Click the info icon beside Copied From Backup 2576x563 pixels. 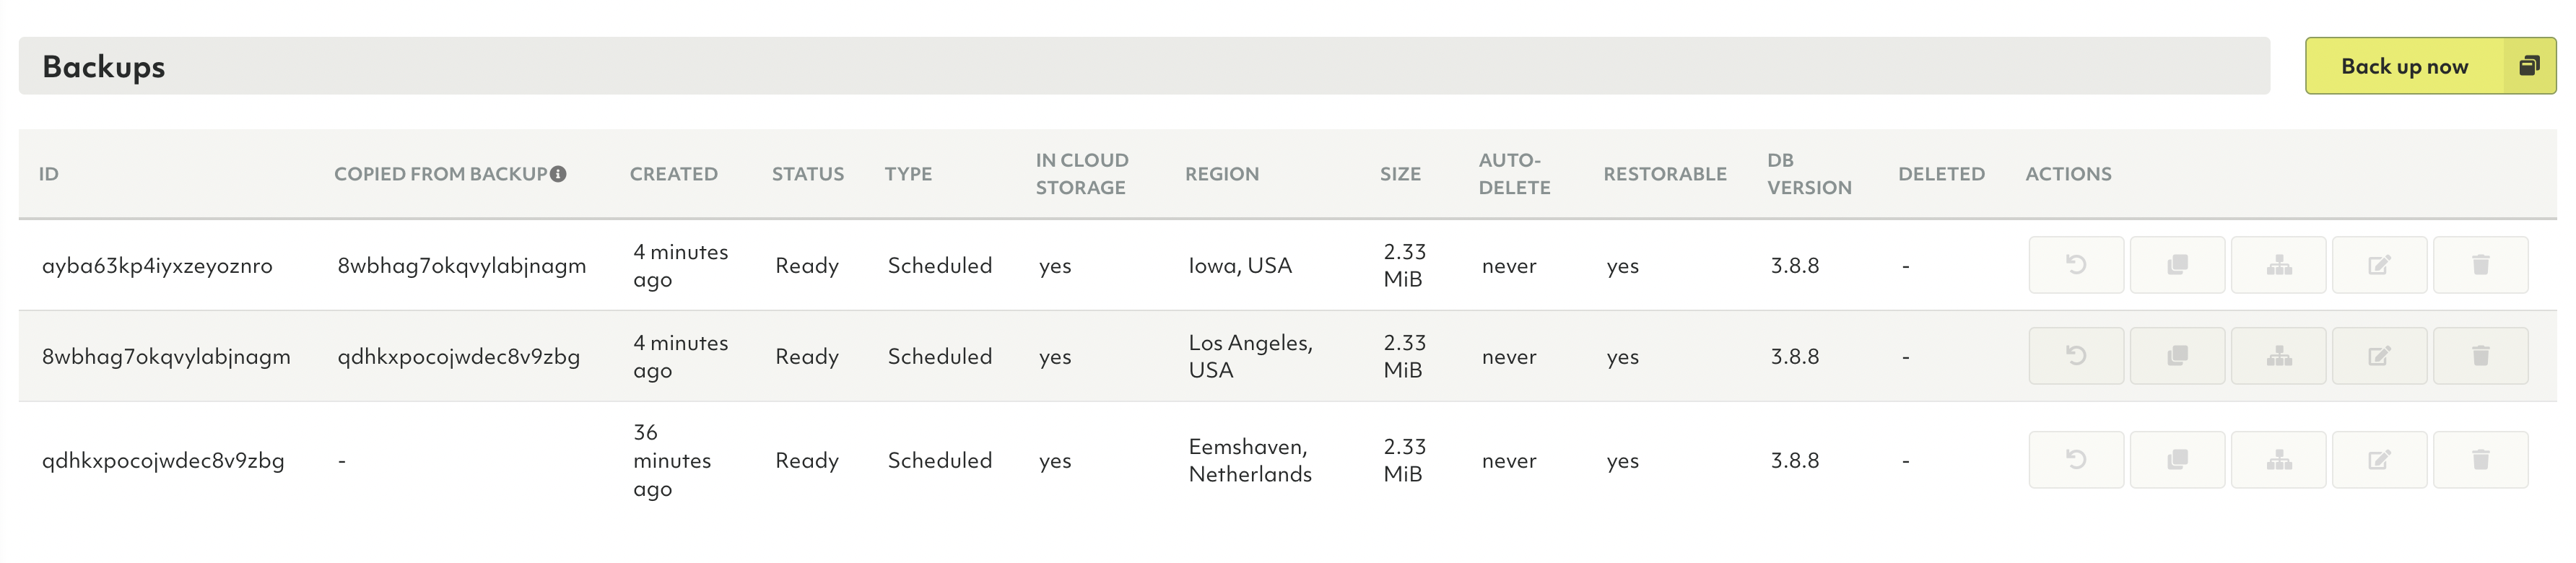click(559, 174)
